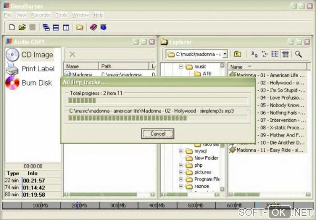Click the New project icon in the toolbar
The image size is (316, 220).
tap(12, 27)
